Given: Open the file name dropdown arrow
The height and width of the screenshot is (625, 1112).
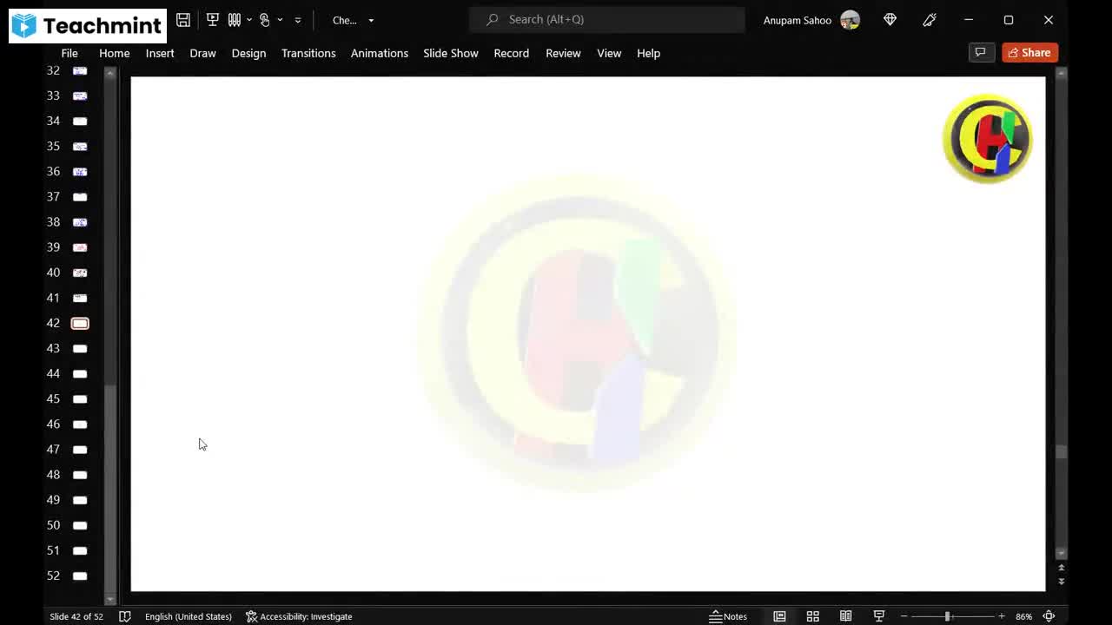Looking at the screenshot, I should click(x=371, y=20).
